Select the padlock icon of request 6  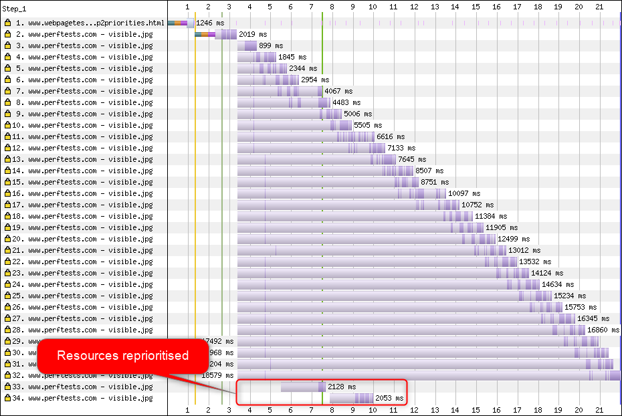[x=7, y=80]
